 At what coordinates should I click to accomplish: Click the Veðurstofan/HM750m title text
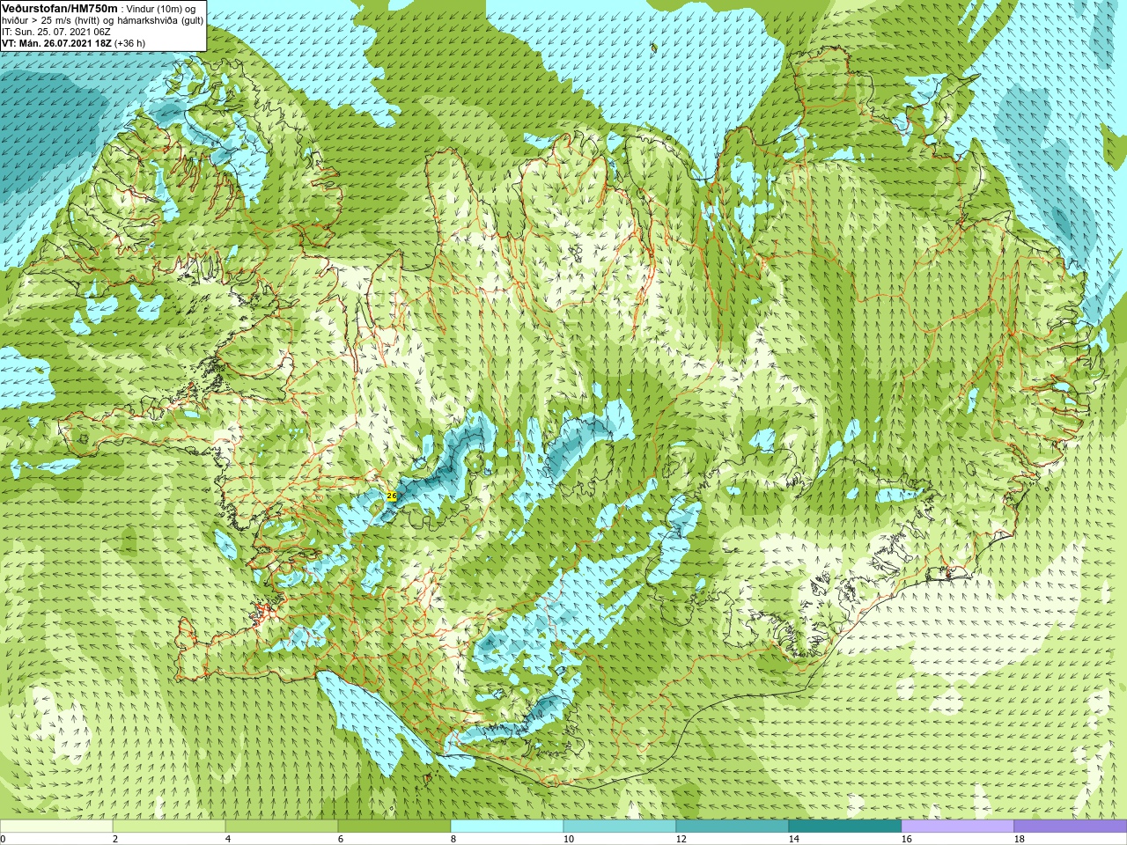(60, 8)
